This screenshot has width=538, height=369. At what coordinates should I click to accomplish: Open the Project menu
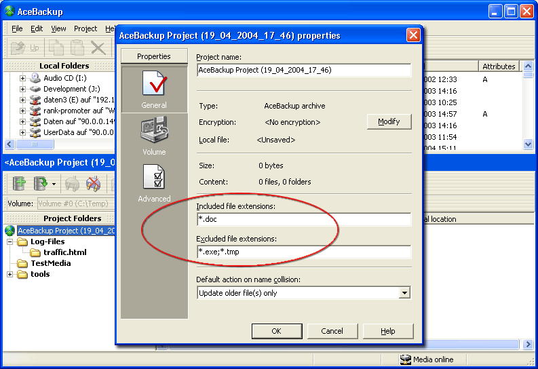(85, 28)
